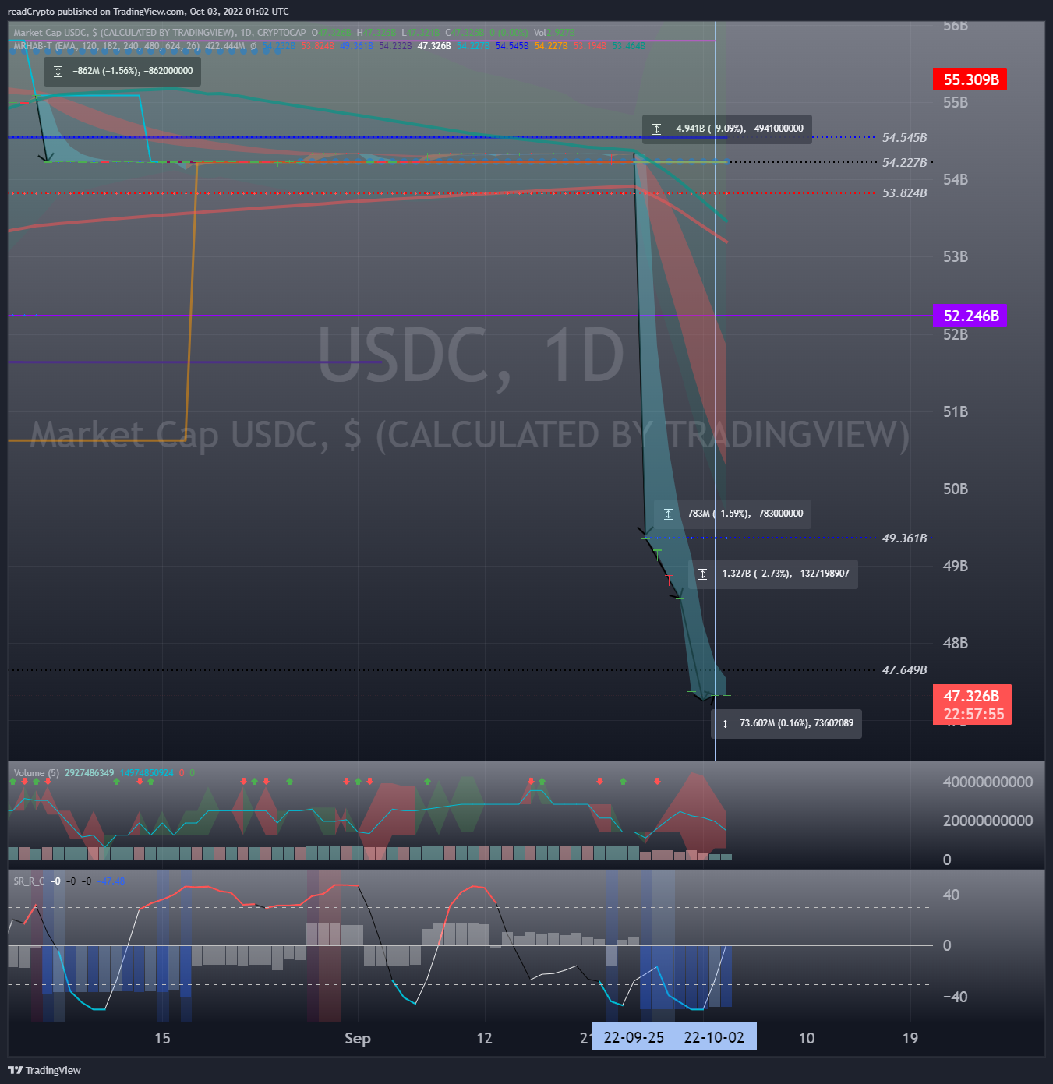Click the 48B tick on price axis
Viewport: 1053px width, 1084px height.
[955, 643]
